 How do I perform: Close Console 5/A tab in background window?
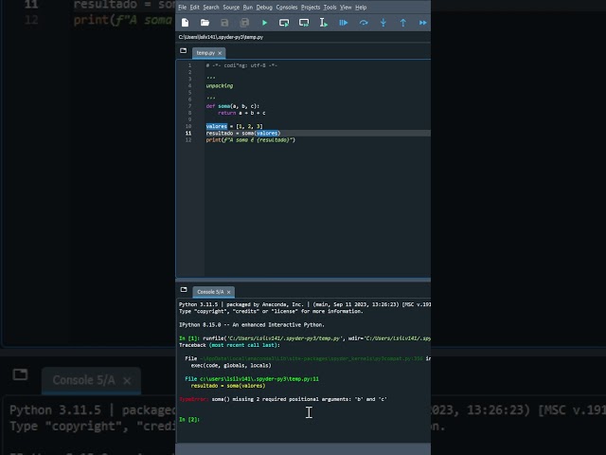127,381
